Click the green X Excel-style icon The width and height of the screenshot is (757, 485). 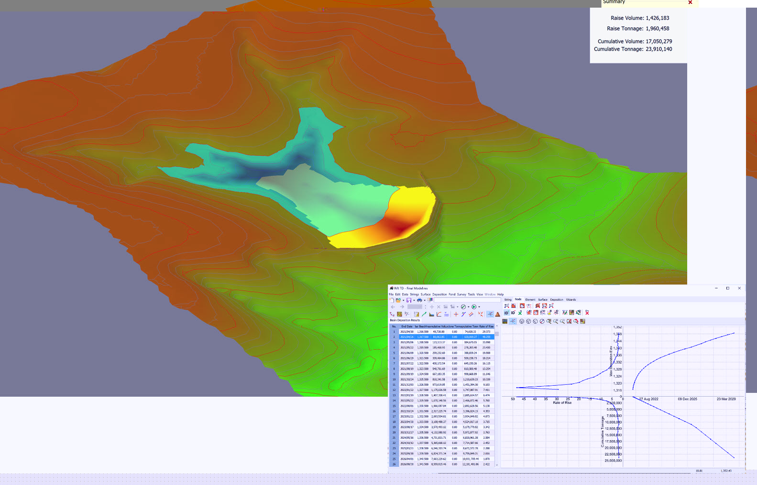(x=520, y=313)
